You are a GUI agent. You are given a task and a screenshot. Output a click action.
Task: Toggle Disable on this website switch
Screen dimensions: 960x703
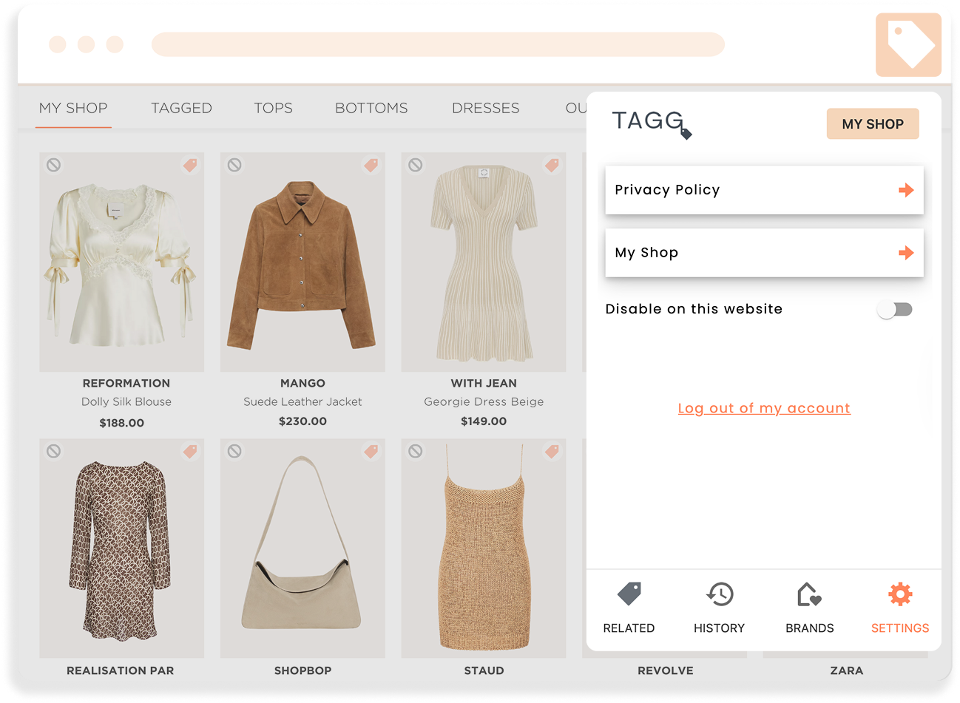point(895,309)
